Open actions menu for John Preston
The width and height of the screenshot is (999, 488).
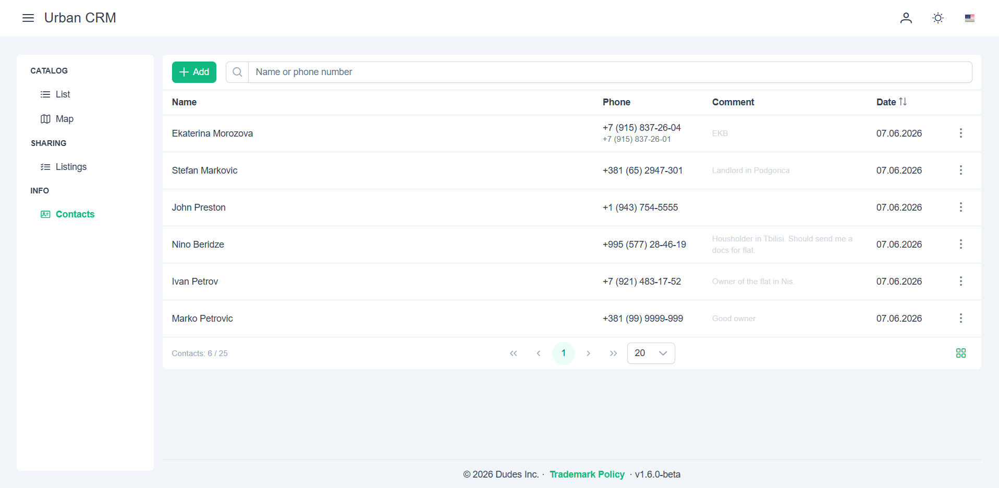961,208
